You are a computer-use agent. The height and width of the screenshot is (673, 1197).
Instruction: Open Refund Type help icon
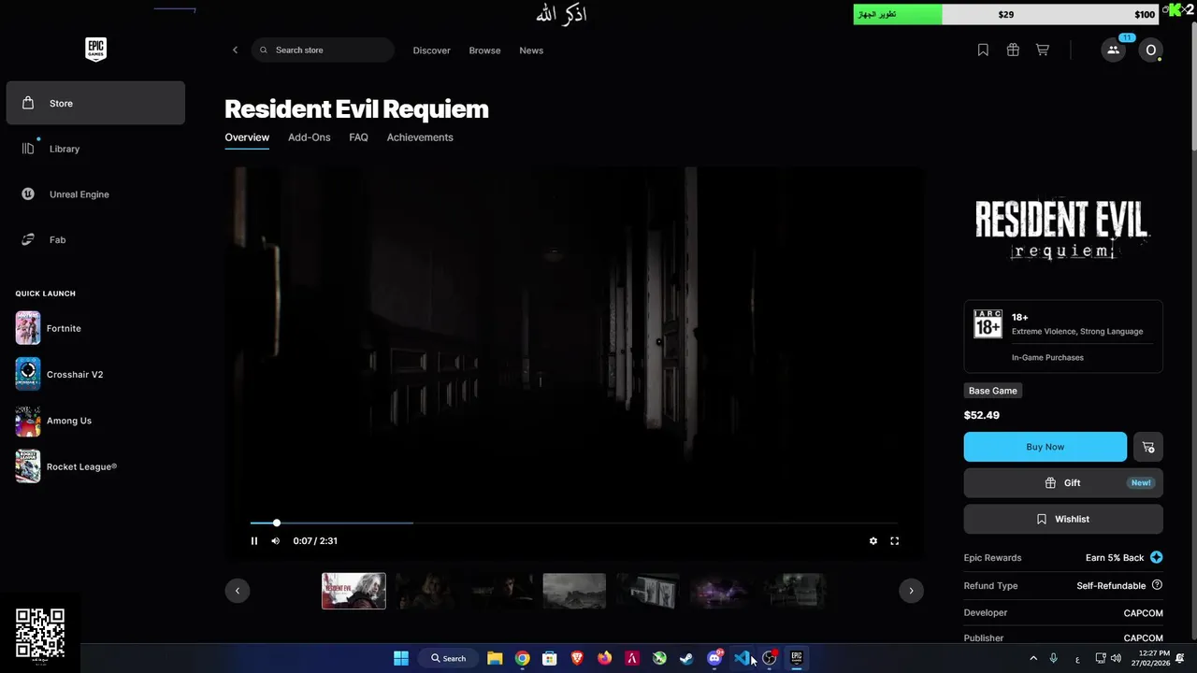(x=1157, y=585)
